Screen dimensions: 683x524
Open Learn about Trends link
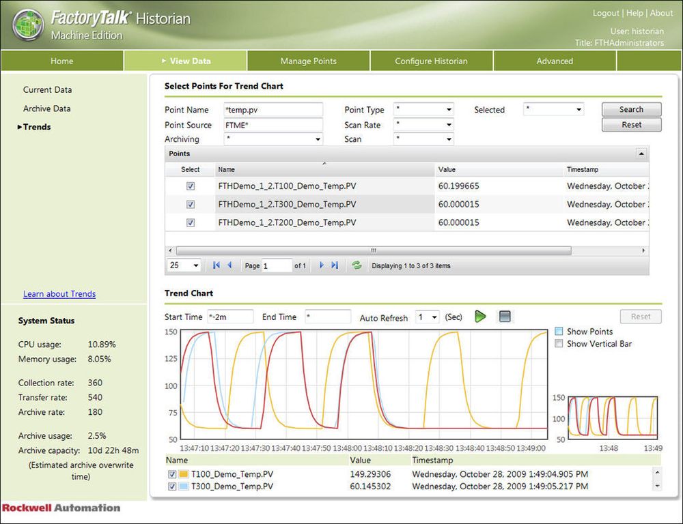pos(59,294)
